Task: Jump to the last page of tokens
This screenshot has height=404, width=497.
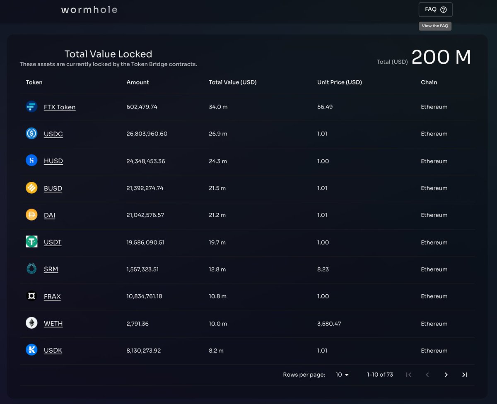Action: (465, 375)
